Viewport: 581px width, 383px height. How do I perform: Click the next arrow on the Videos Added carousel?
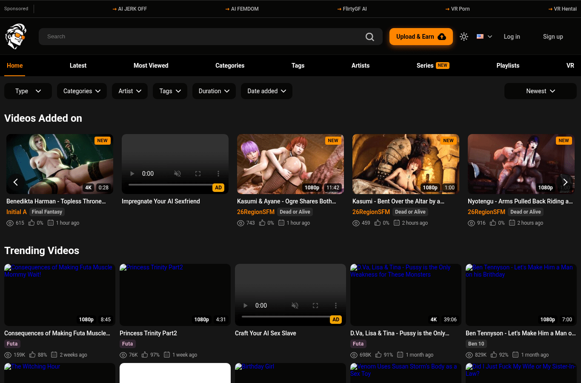pyautogui.click(x=565, y=182)
